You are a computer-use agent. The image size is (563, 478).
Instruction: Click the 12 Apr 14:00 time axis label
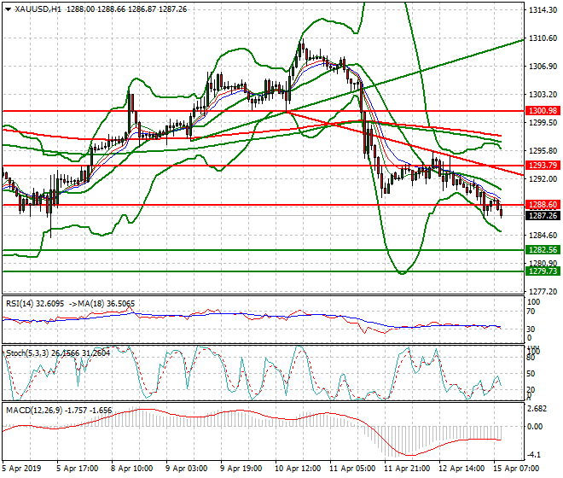click(461, 469)
